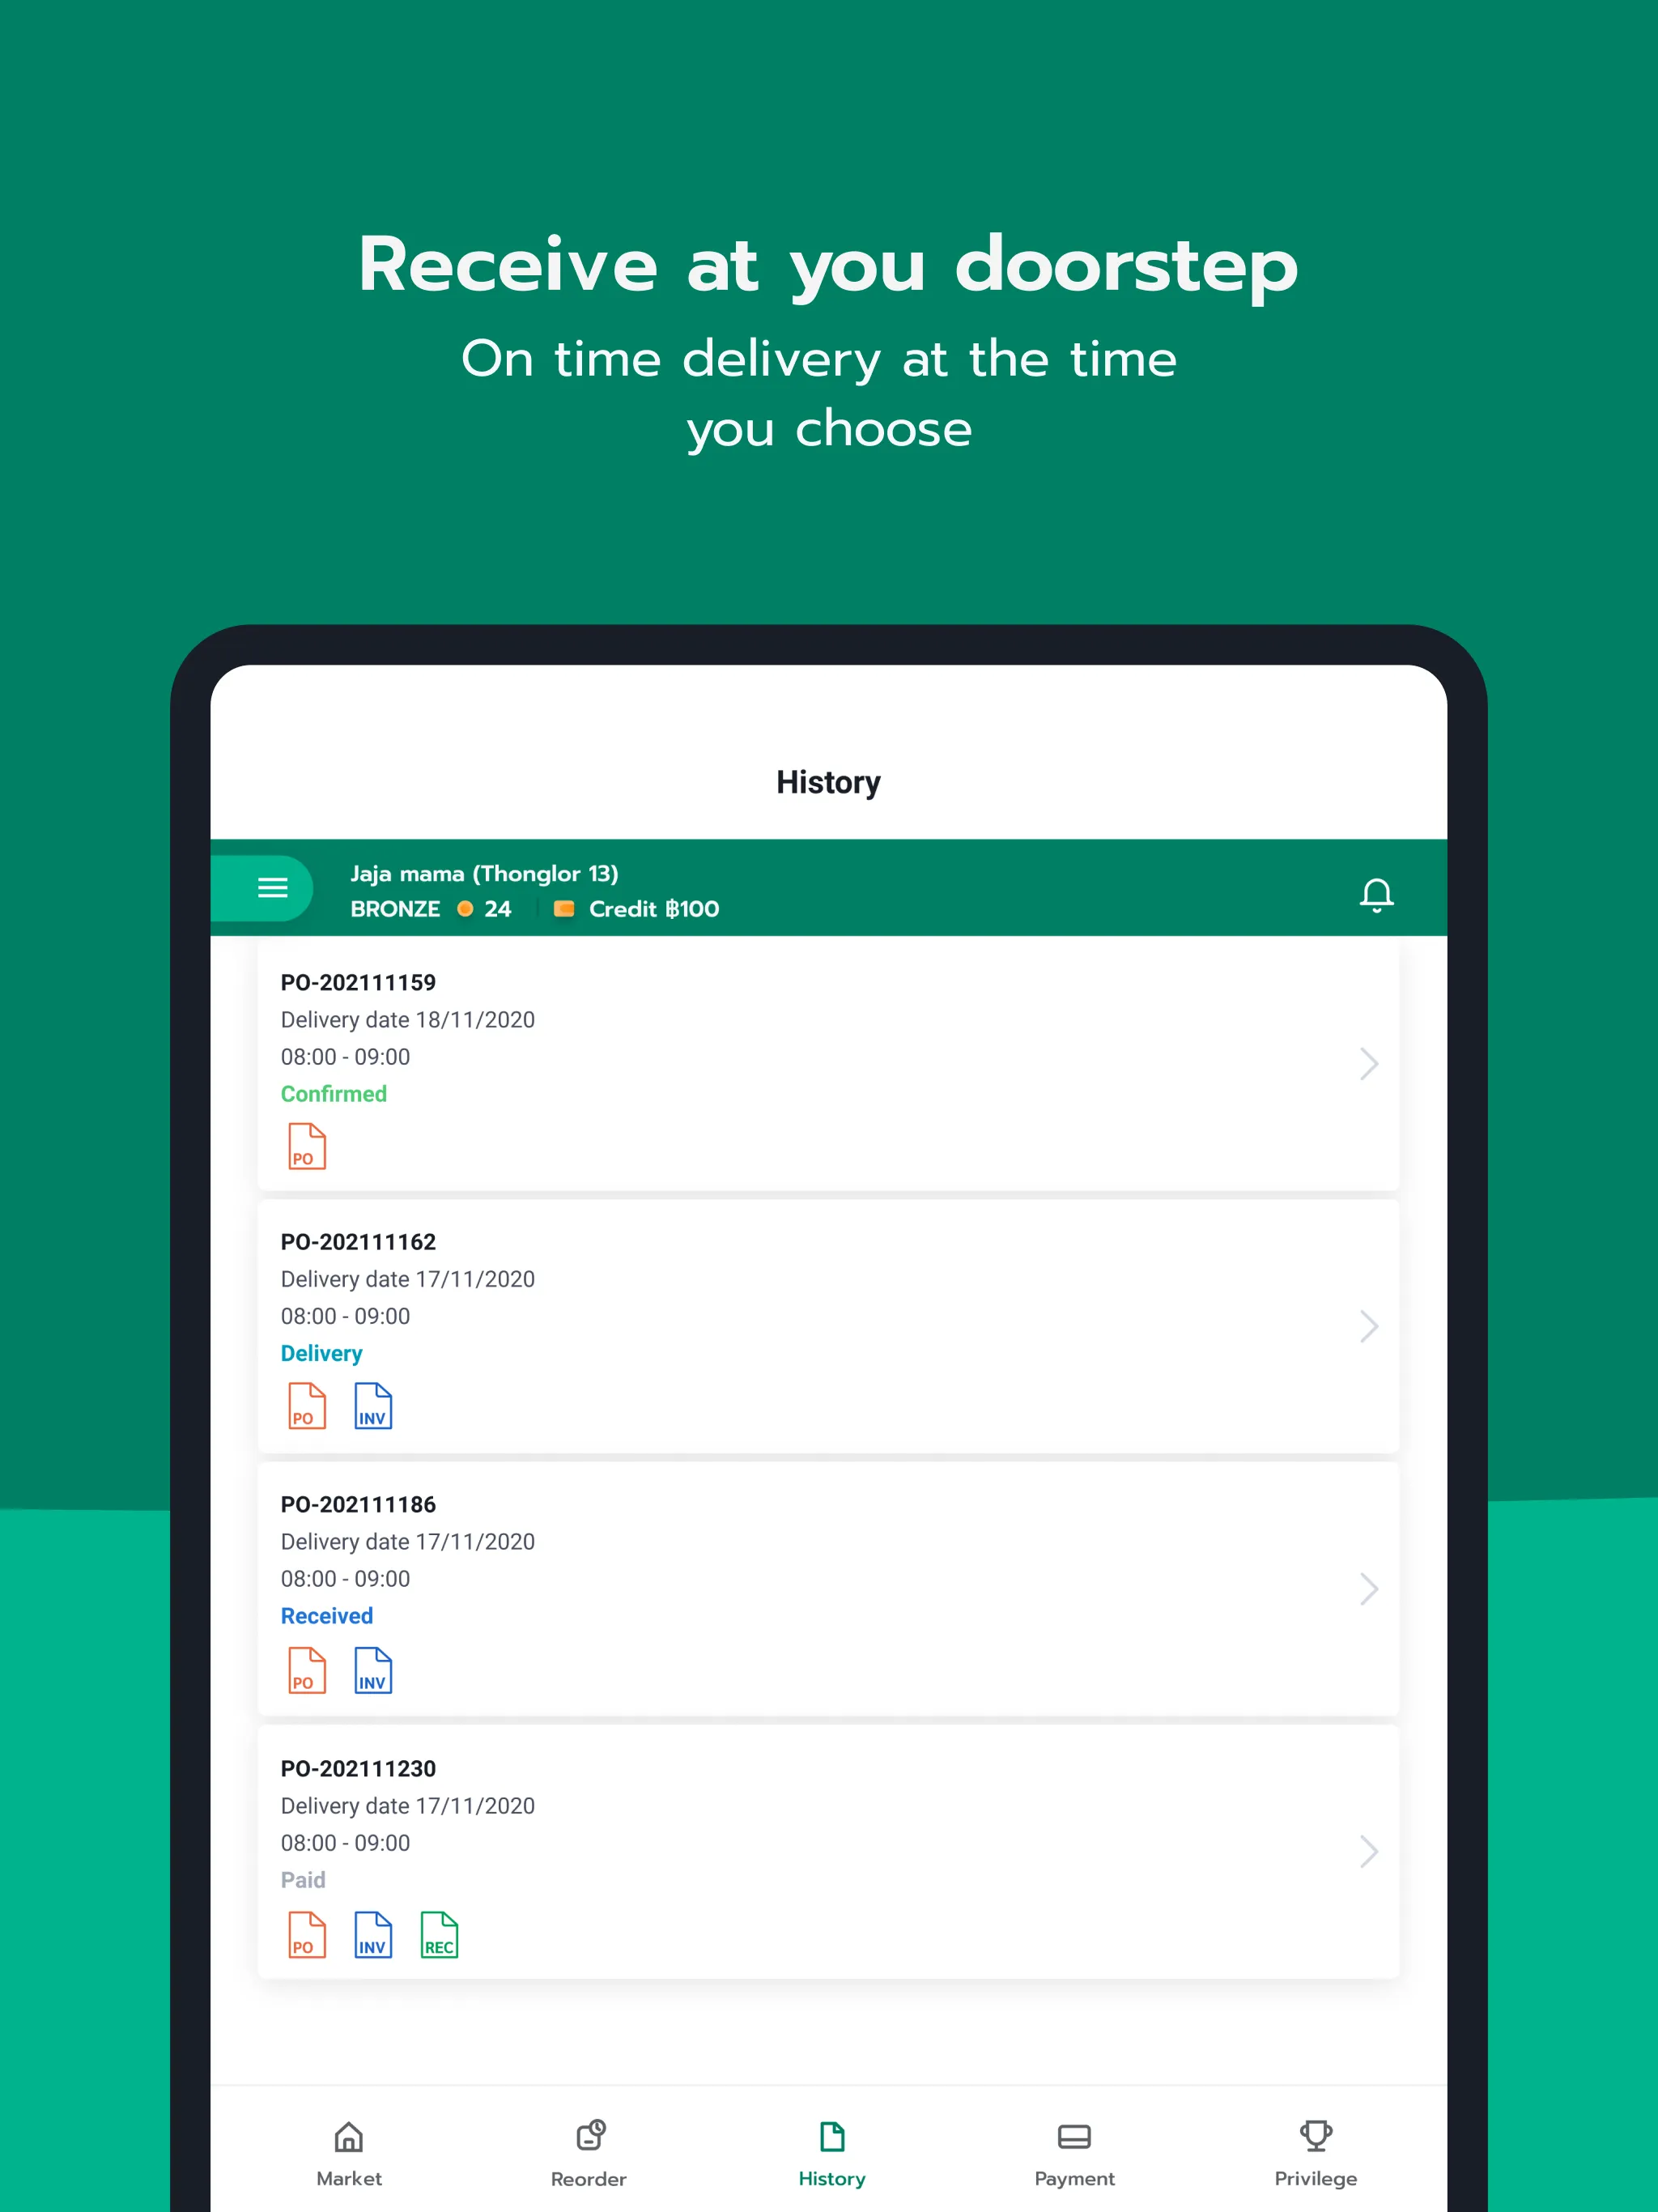Expand order details for PO-202111159

tap(1369, 1064)
